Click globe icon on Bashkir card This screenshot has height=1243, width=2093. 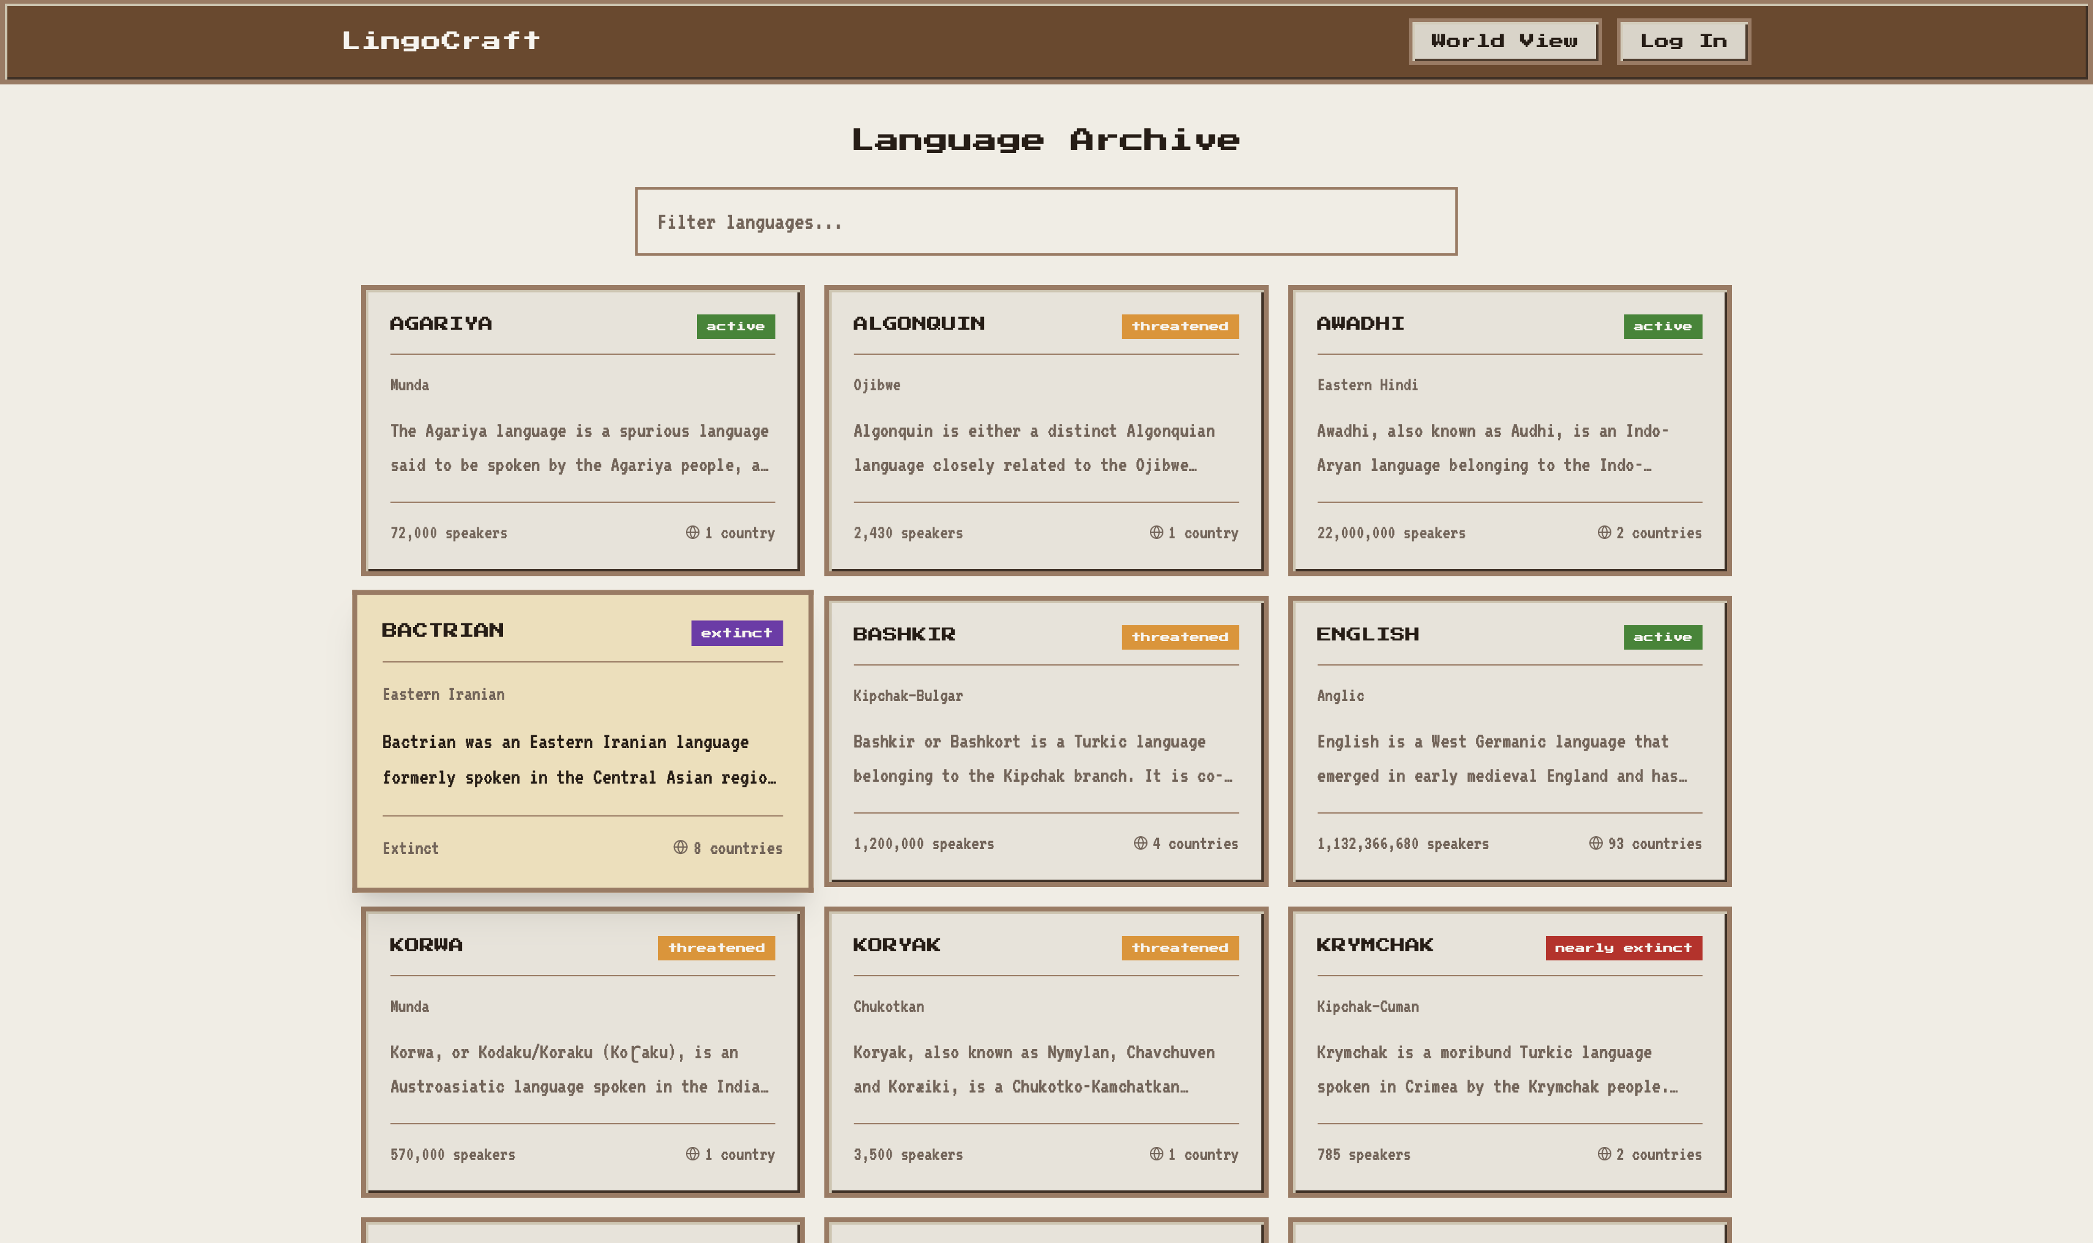coord(1140,844)
